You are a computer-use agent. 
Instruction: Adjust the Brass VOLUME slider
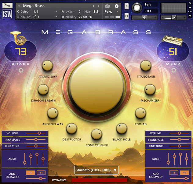click(x=36, y=133)
